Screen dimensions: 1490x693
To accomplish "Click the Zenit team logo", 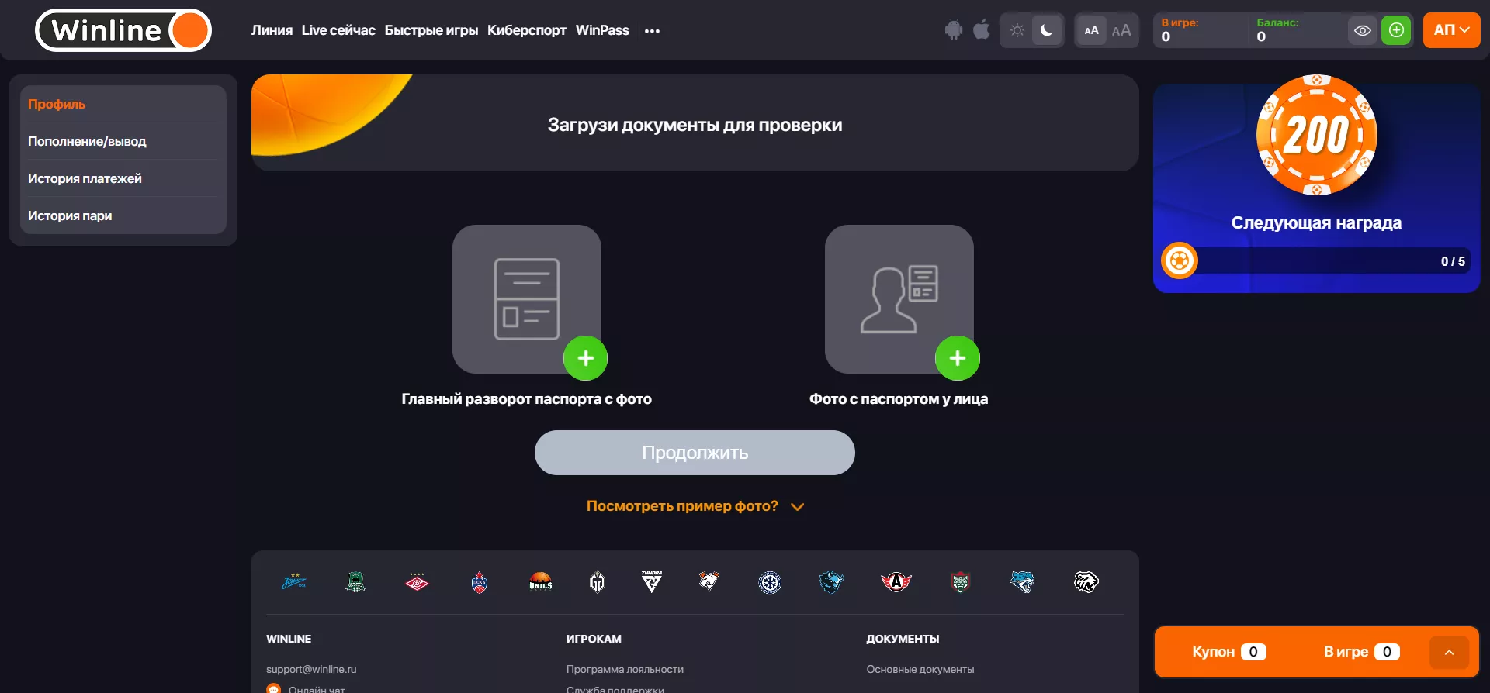I will click(294, 582).
